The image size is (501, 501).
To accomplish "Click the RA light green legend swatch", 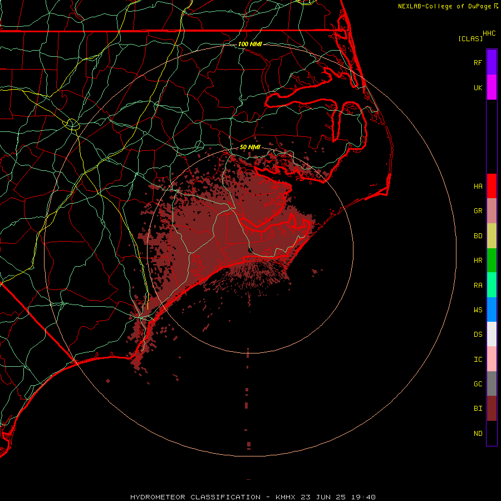I will pos(492,285).
